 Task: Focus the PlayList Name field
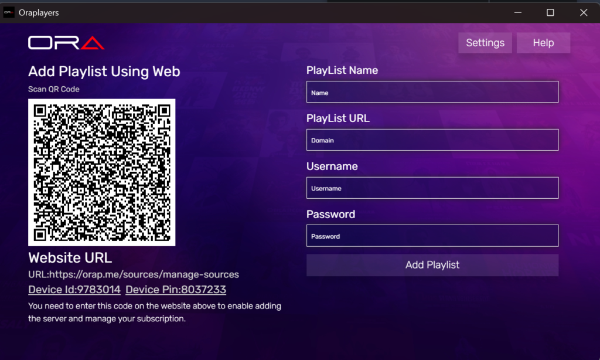click(432, 91)
